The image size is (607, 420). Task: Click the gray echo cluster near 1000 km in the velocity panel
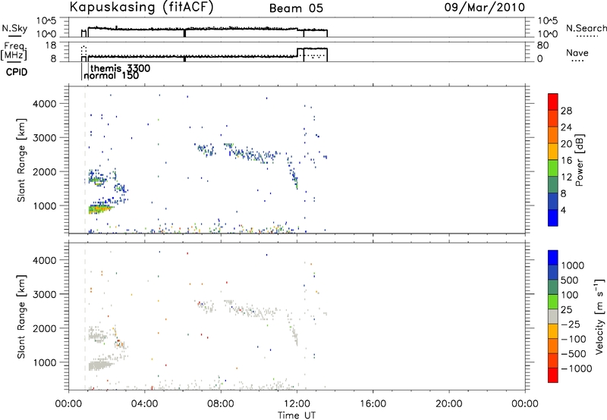click(100, 365)
